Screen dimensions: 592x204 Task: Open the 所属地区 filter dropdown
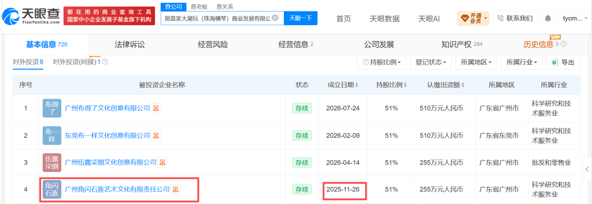pos(476,63)
